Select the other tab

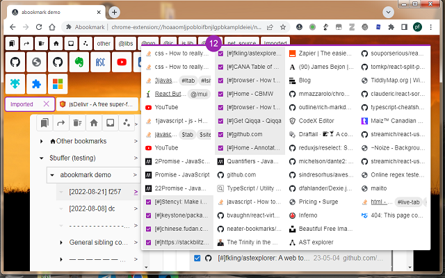pyautogui.click(x=104, y=43)
